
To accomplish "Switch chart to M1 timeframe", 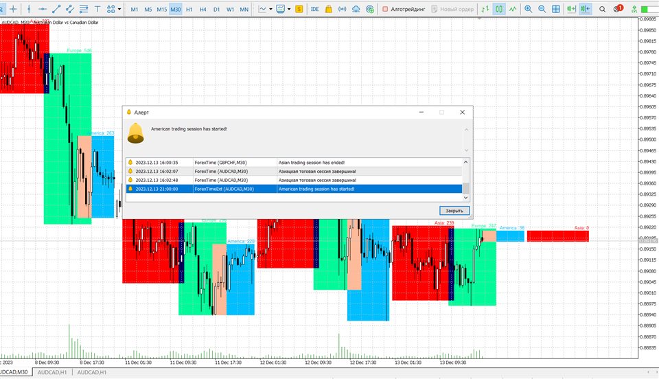I will click(x=134, y=9).
